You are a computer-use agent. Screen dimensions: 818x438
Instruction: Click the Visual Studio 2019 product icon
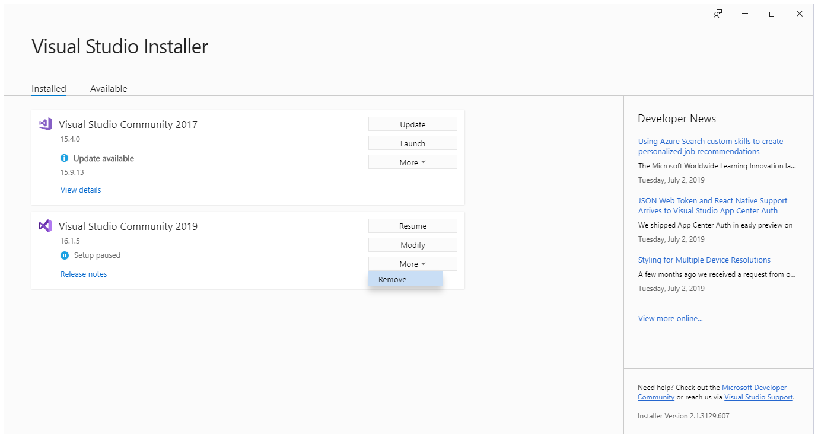pos(45,226)
